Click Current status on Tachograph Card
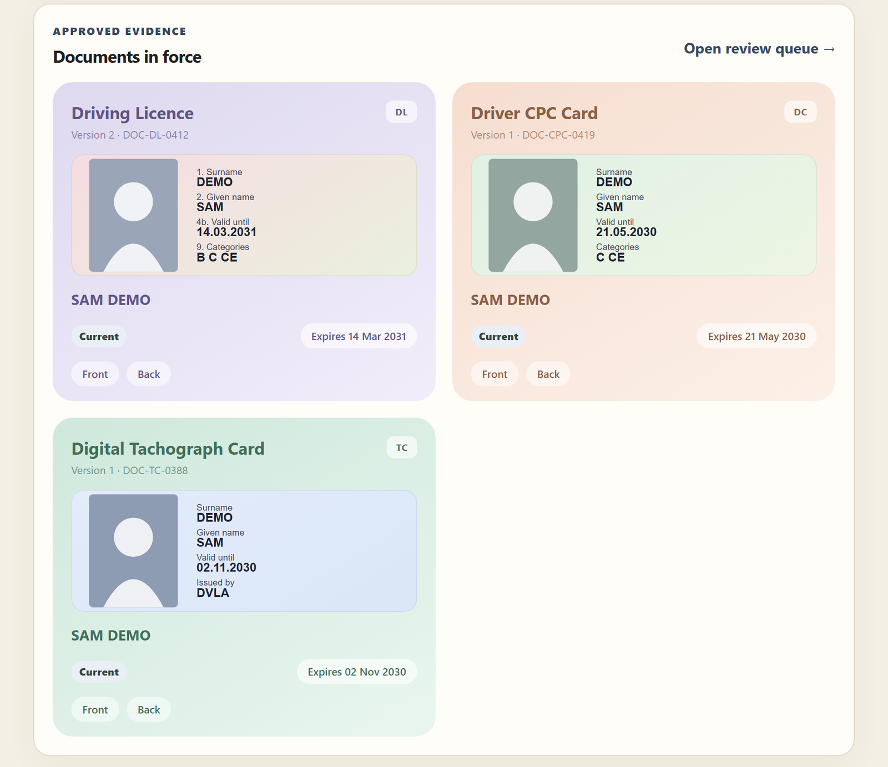 pos(99,672)
